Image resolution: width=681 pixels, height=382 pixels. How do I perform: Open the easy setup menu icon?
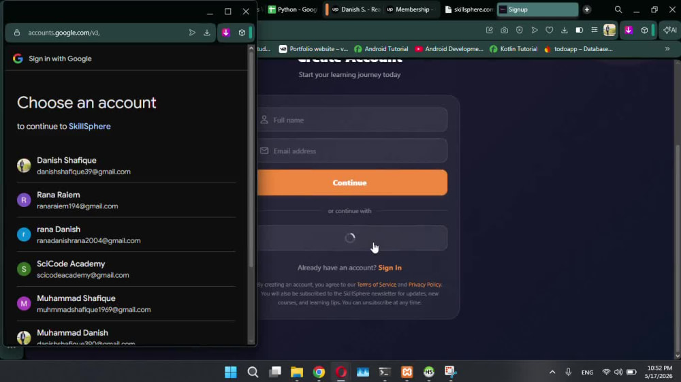coord(594,30)
